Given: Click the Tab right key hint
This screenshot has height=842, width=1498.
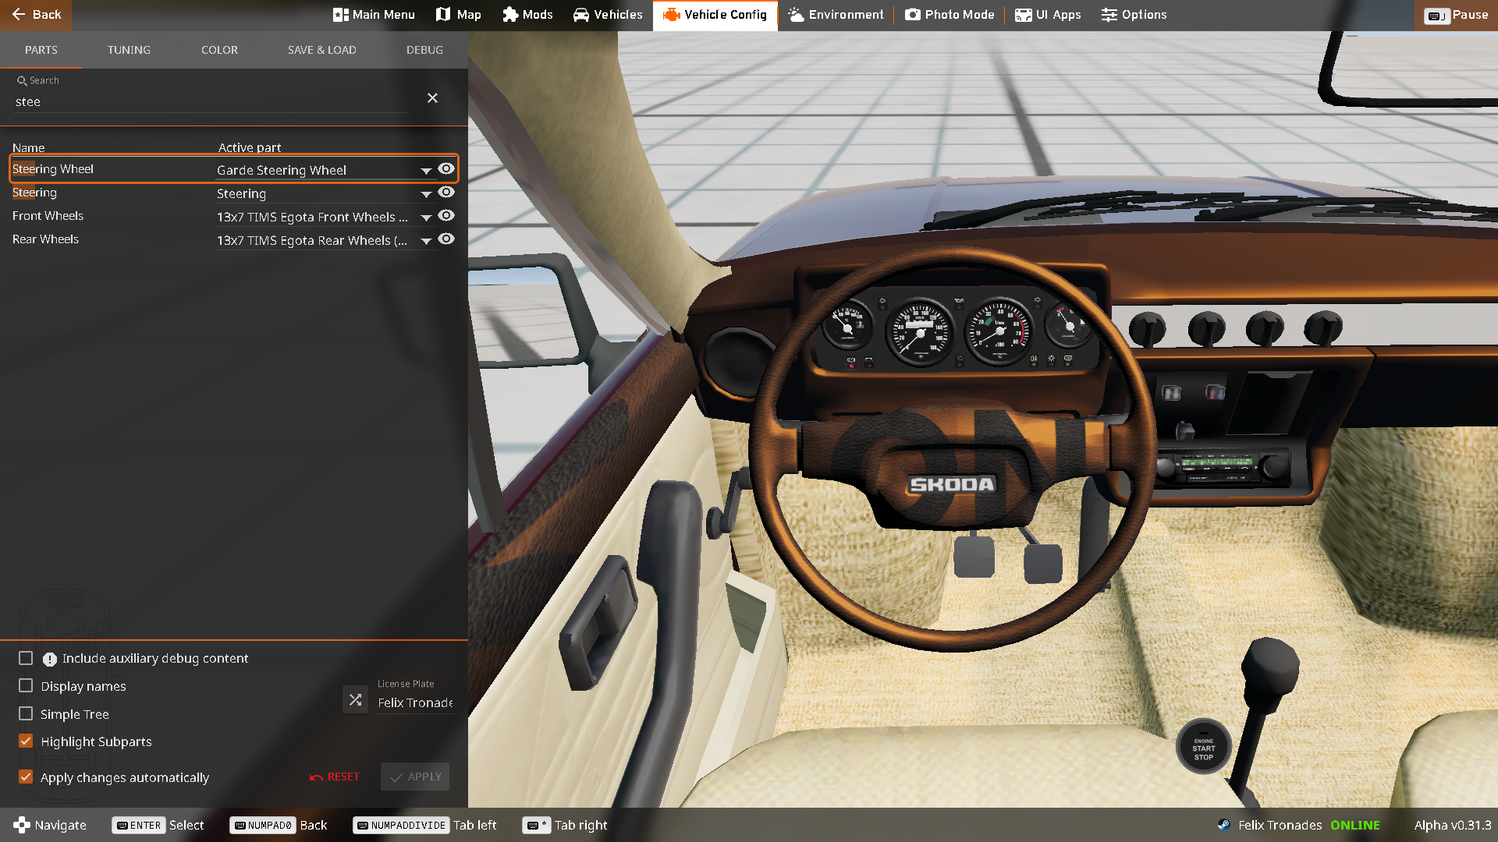Looking at the screenshot, I should [565, 825].
